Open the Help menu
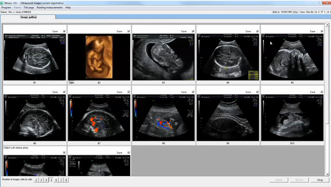 68,7
